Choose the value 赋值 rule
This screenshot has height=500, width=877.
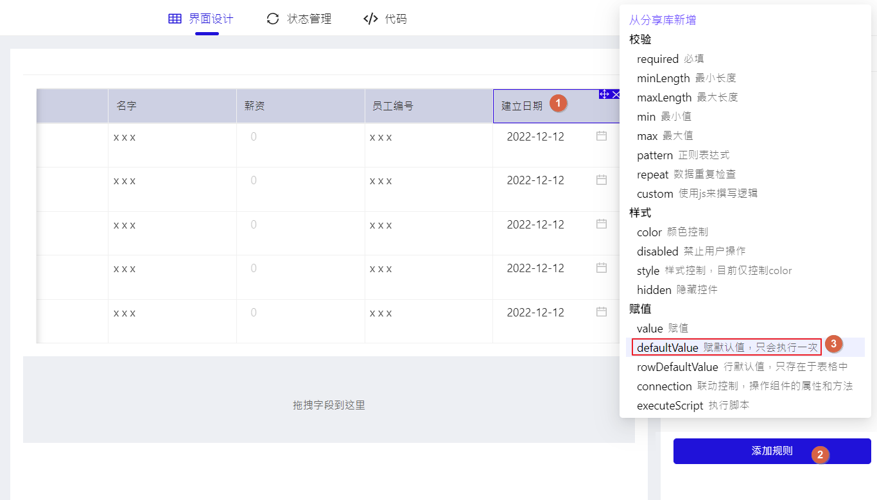[745, 329]
